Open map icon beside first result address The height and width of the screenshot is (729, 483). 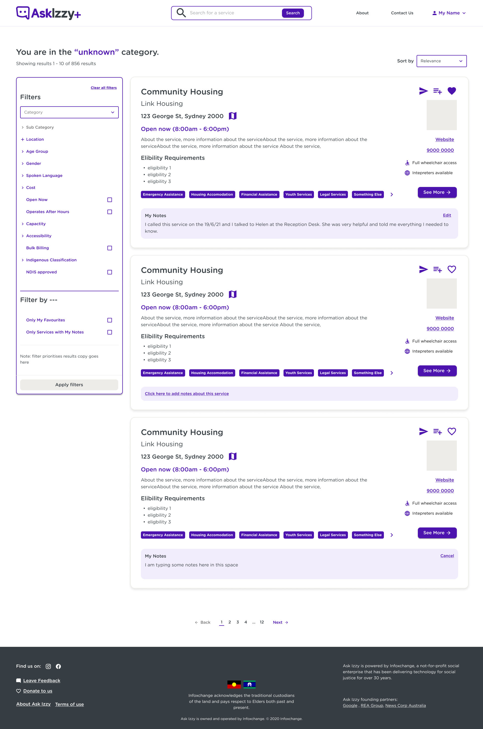(x=232, y=116)
